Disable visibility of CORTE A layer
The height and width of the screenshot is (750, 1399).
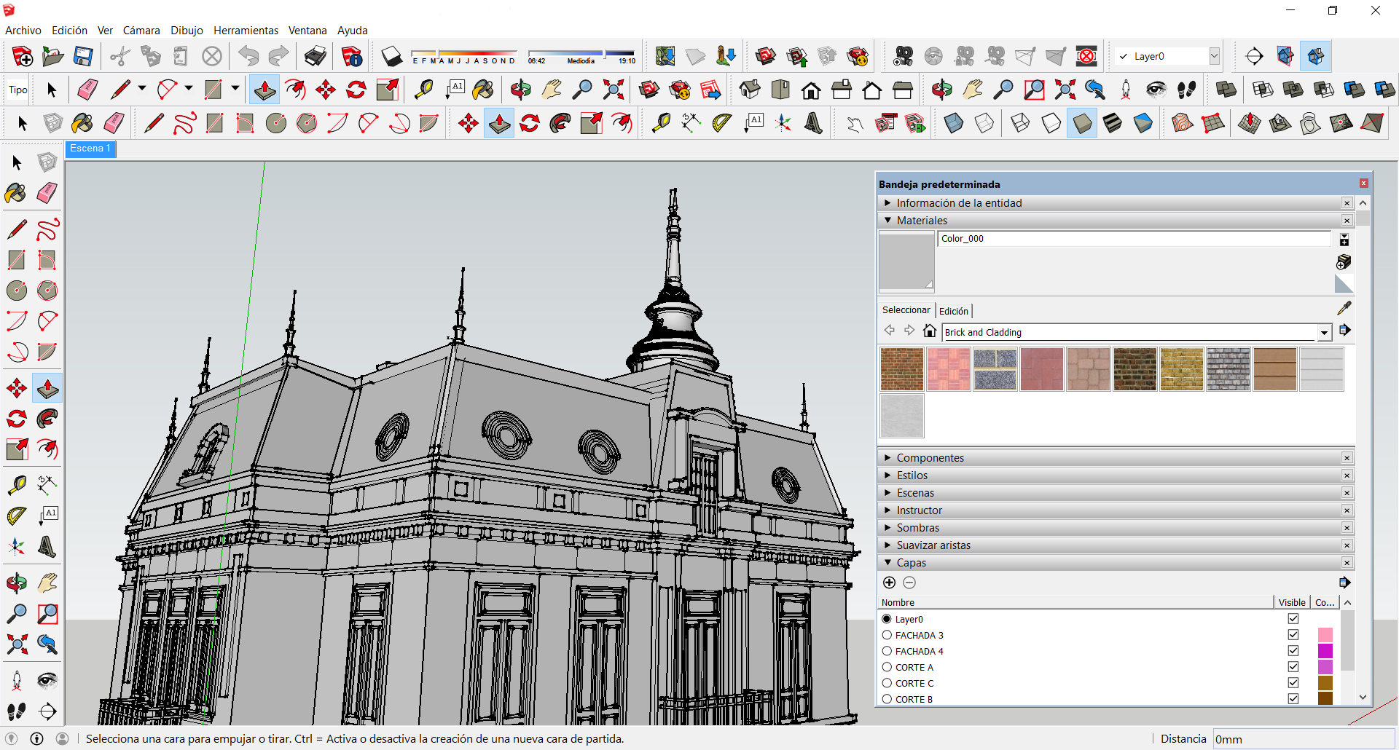[x=1293, y=666]
